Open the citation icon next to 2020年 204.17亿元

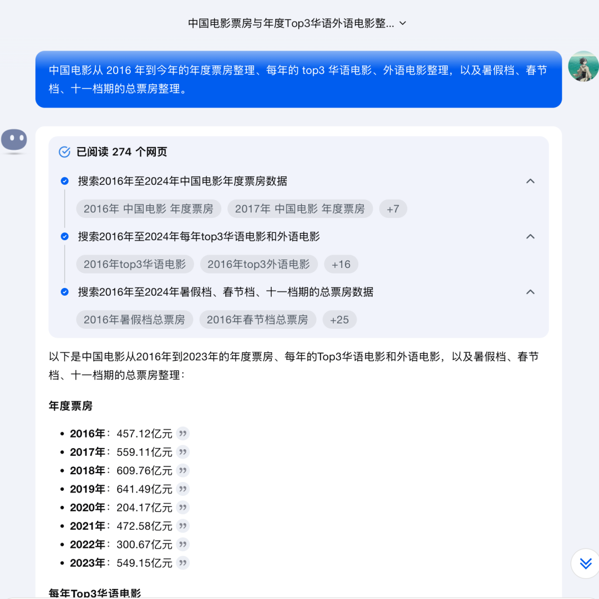[183, 507]
